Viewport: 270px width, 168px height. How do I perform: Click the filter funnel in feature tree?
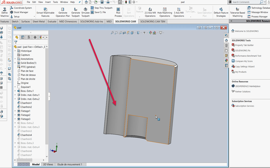(16, 42)
